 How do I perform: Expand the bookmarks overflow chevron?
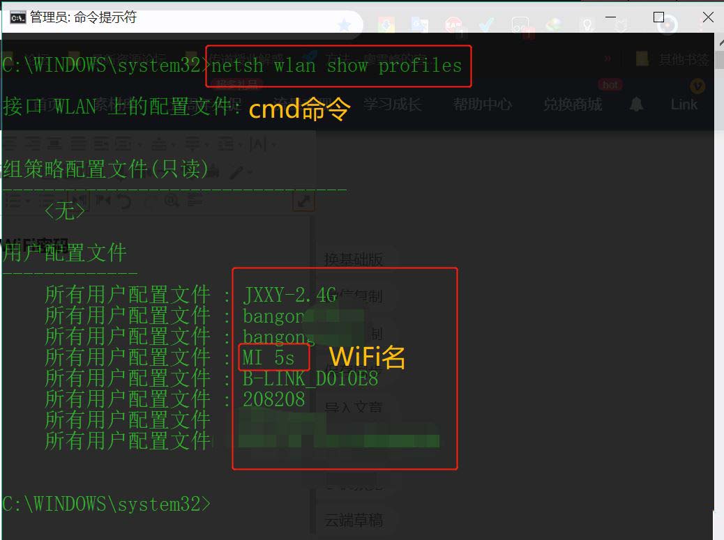(608, 59)
